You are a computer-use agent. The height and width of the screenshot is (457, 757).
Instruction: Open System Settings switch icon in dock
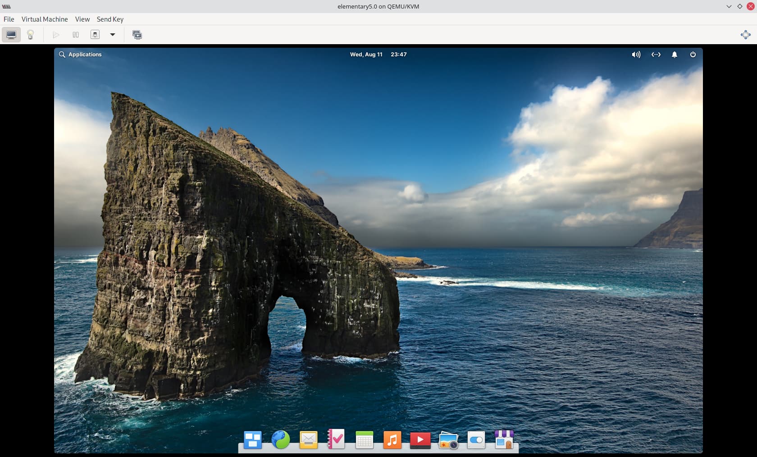[x=476, y=440]
